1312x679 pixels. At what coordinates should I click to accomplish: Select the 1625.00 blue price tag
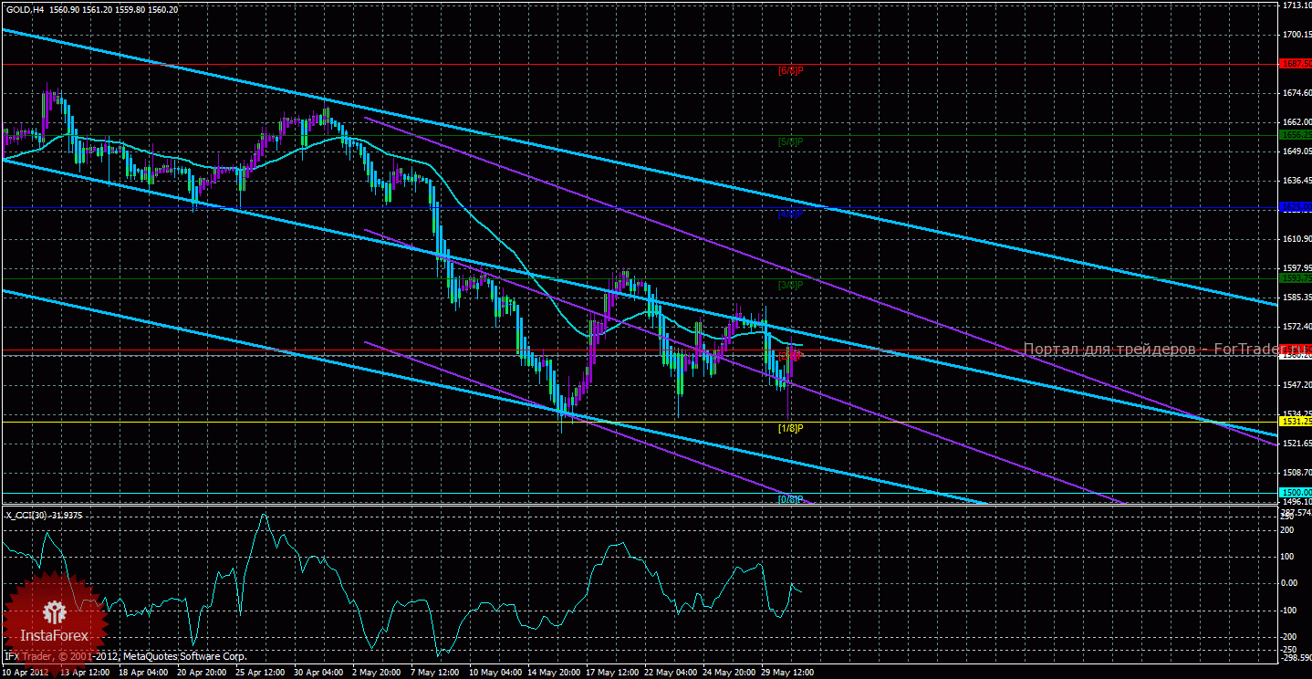(1296, 207)
